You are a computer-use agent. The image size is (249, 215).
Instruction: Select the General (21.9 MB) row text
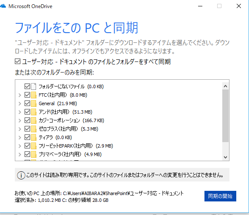tap(58, 103)
